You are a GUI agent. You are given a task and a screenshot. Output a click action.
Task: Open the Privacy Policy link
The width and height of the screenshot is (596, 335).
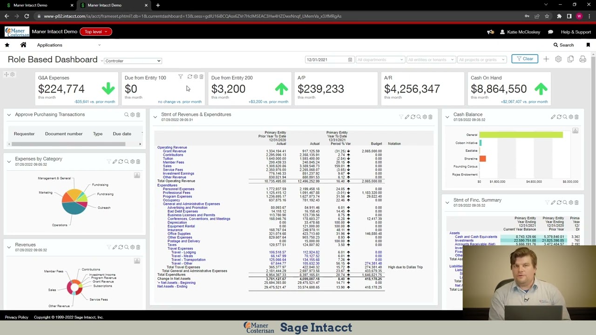[16, 317]
